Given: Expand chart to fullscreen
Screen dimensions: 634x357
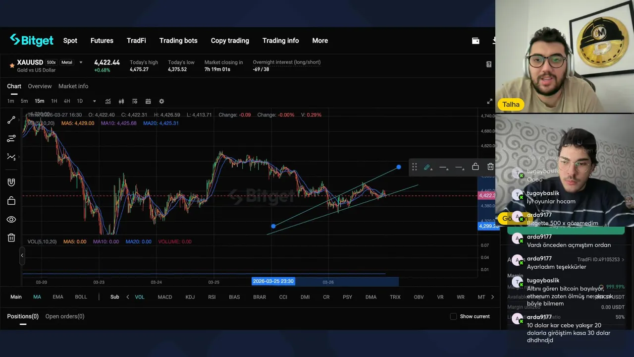Looking at the screenshot, I should point(489,102).
